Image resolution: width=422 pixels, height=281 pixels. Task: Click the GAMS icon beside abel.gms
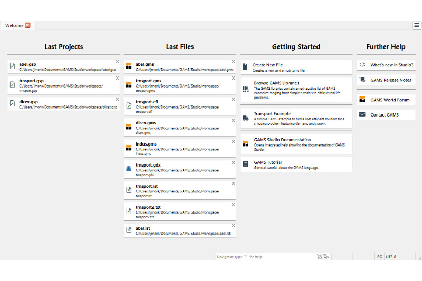pos(129,66)
